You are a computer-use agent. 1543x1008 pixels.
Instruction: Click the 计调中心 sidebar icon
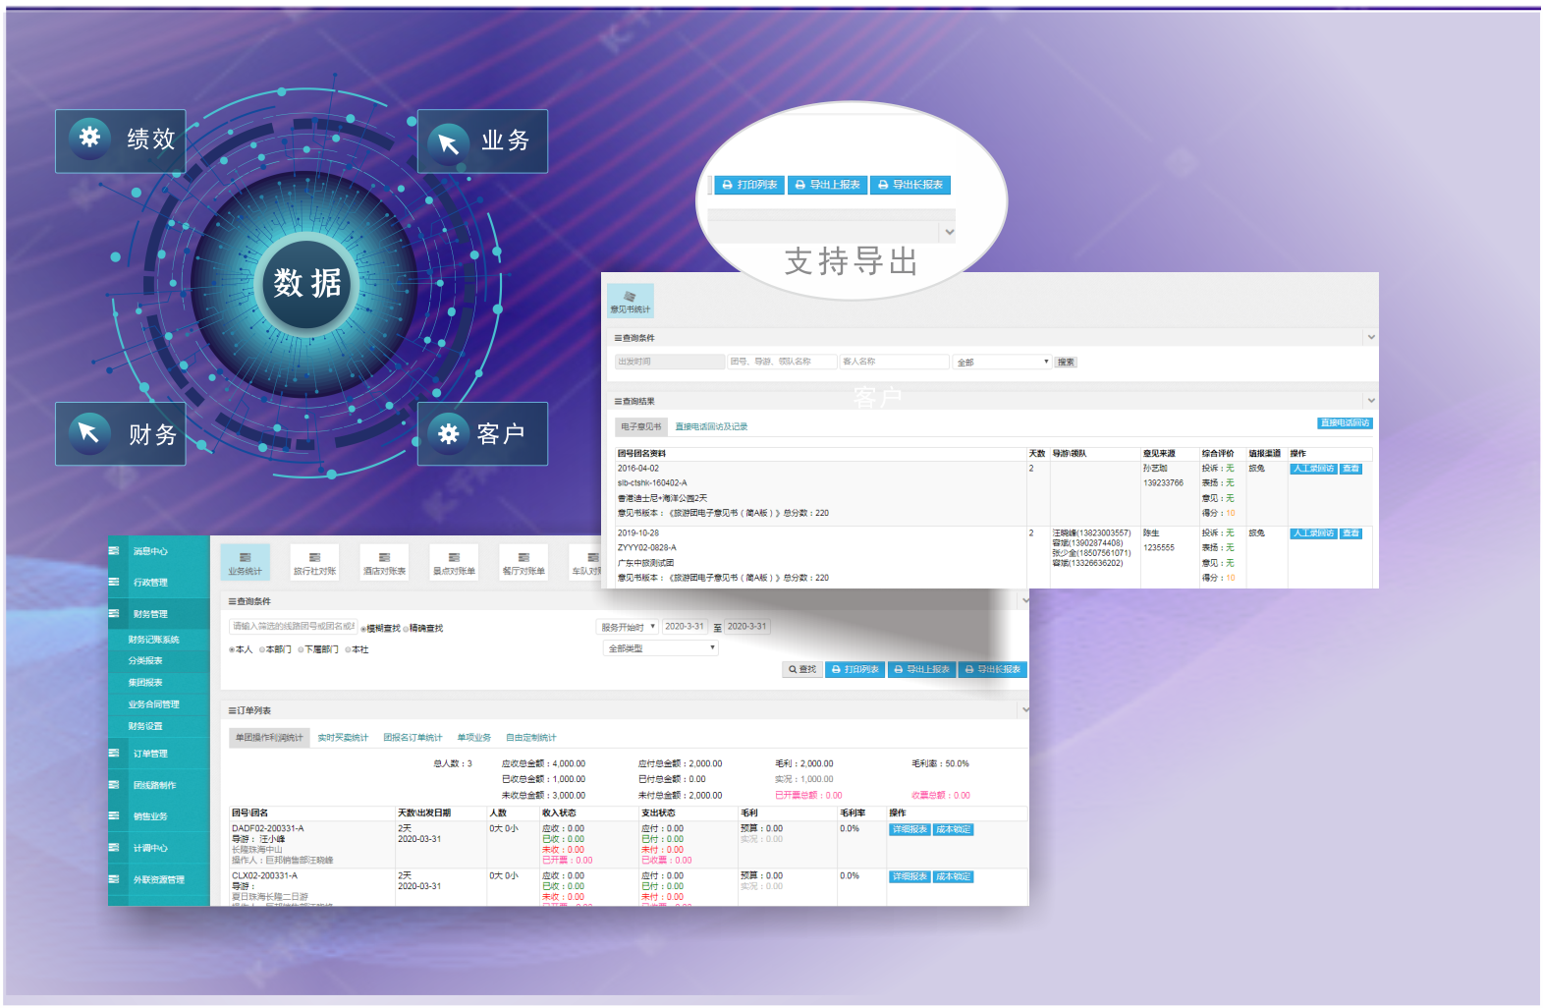tap(114, 848)
